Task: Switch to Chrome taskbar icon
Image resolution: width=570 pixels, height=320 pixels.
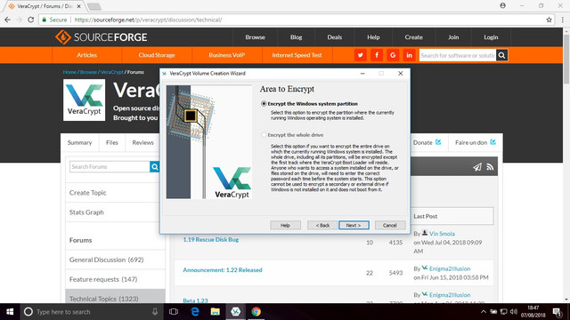Action: [x=256, y=312]
